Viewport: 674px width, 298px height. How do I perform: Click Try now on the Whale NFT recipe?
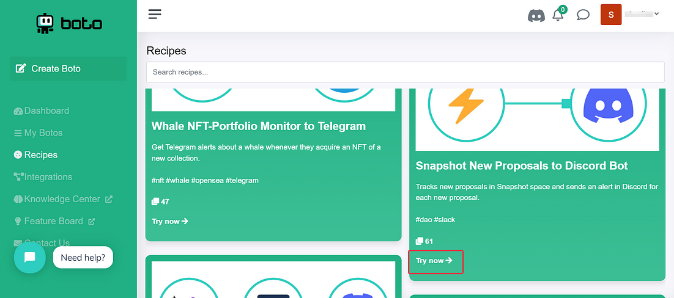click(170, 222)
